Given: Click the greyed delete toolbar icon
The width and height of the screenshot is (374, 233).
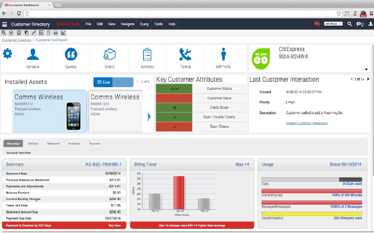Looking at the screenshot, I should 49,33.
